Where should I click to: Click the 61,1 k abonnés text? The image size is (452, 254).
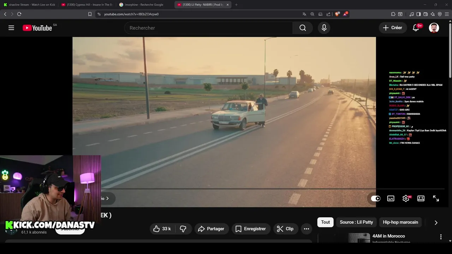coord(34,232)
